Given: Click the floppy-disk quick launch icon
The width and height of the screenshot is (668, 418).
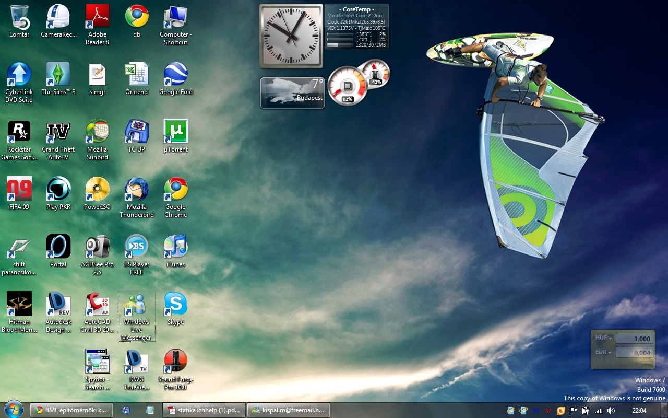Looking at the screenshot, I should pyautogui.click(x=126, y=410).
